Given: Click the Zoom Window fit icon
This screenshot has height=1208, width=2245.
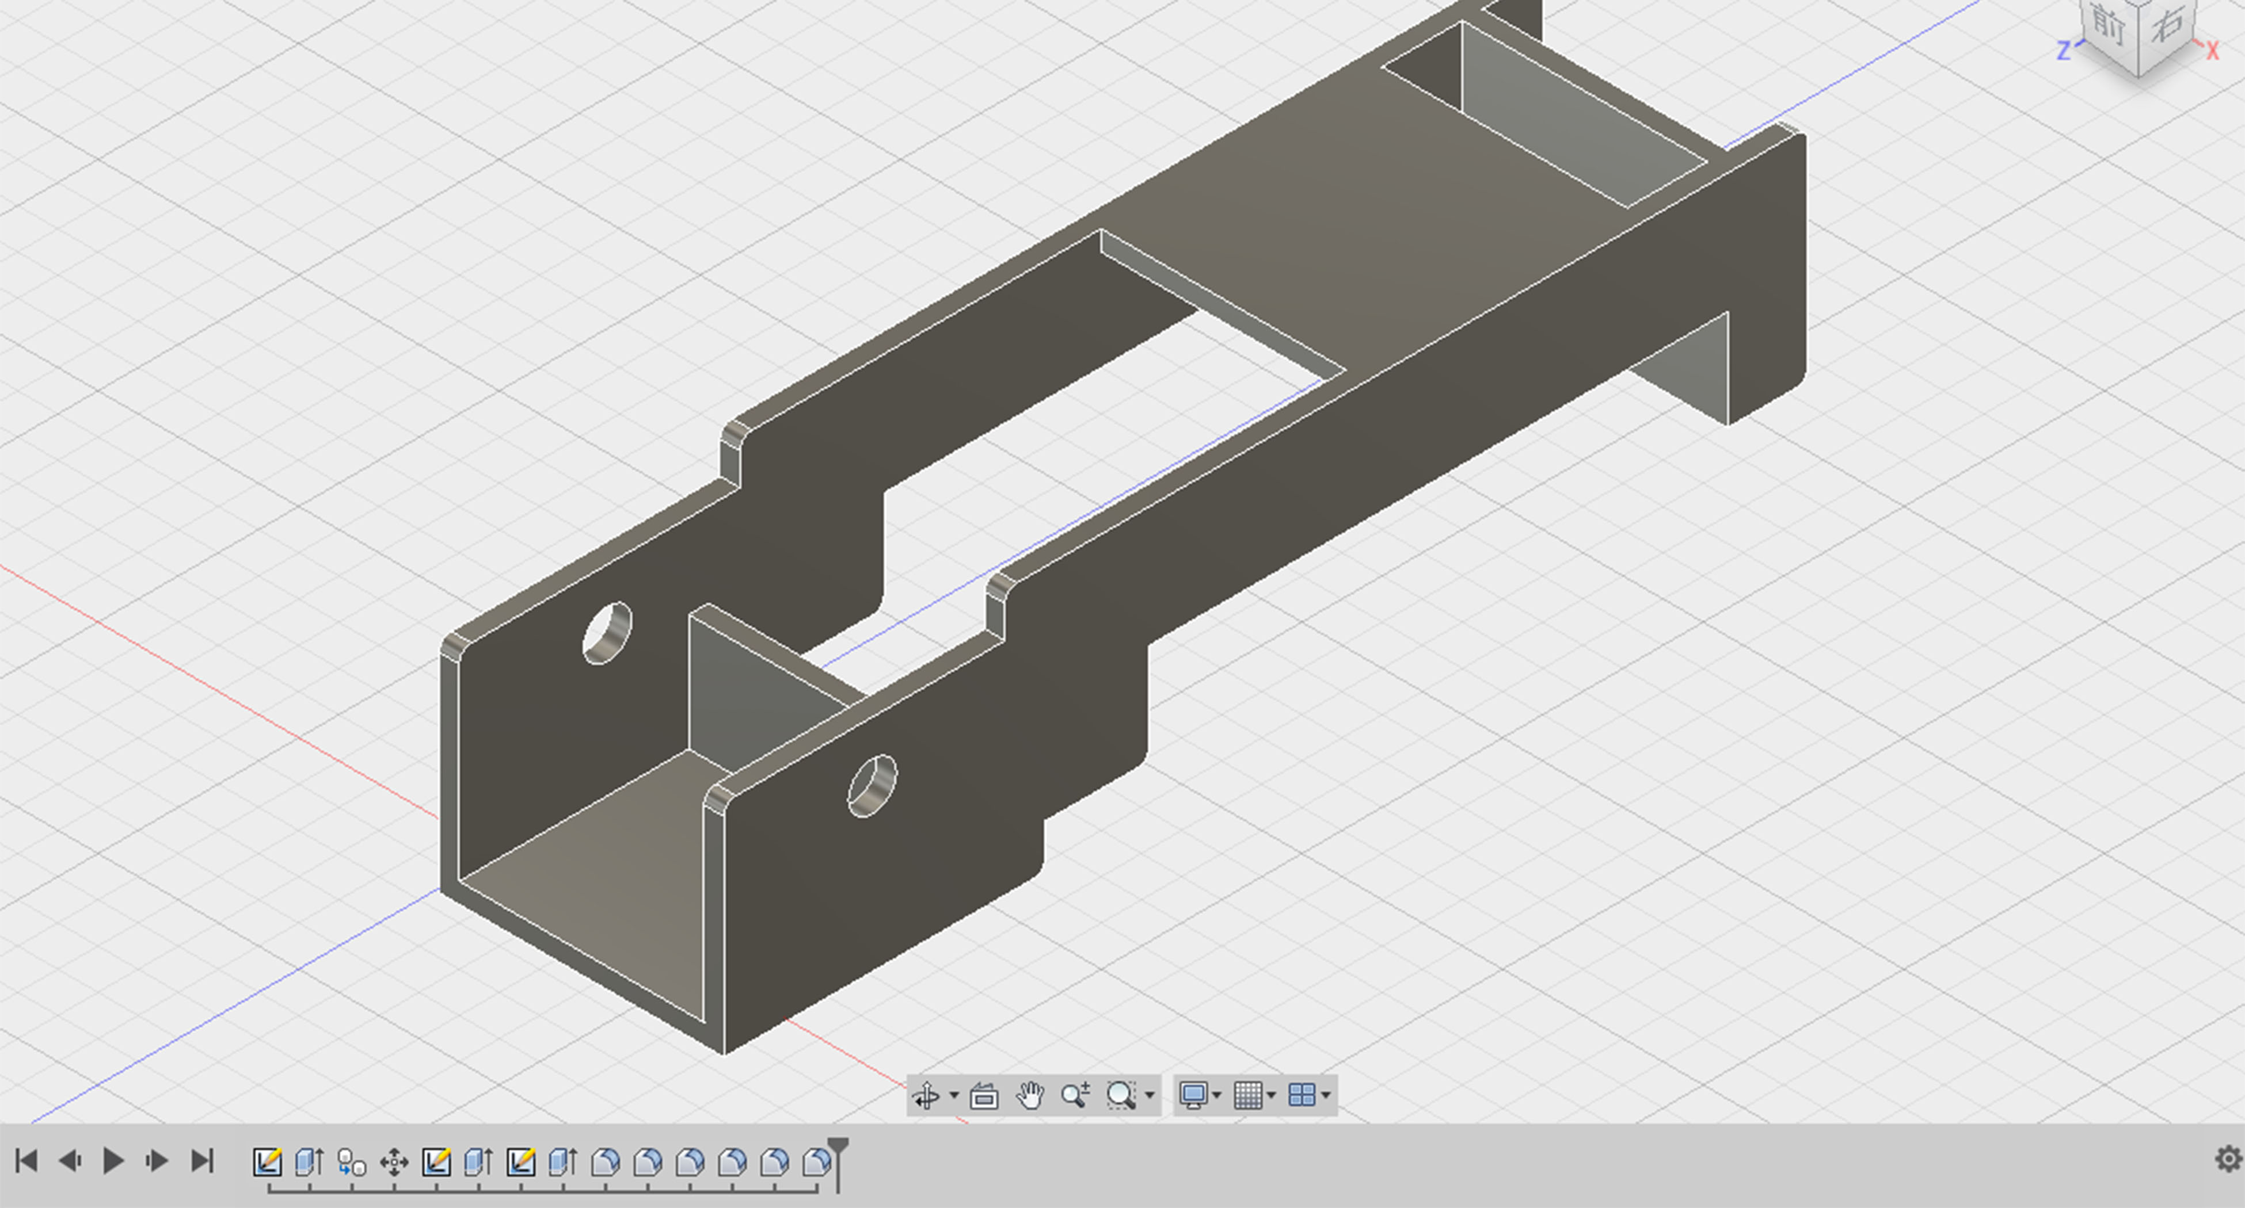Looking at the screenshot, I should click(x=1121, y=1096).
